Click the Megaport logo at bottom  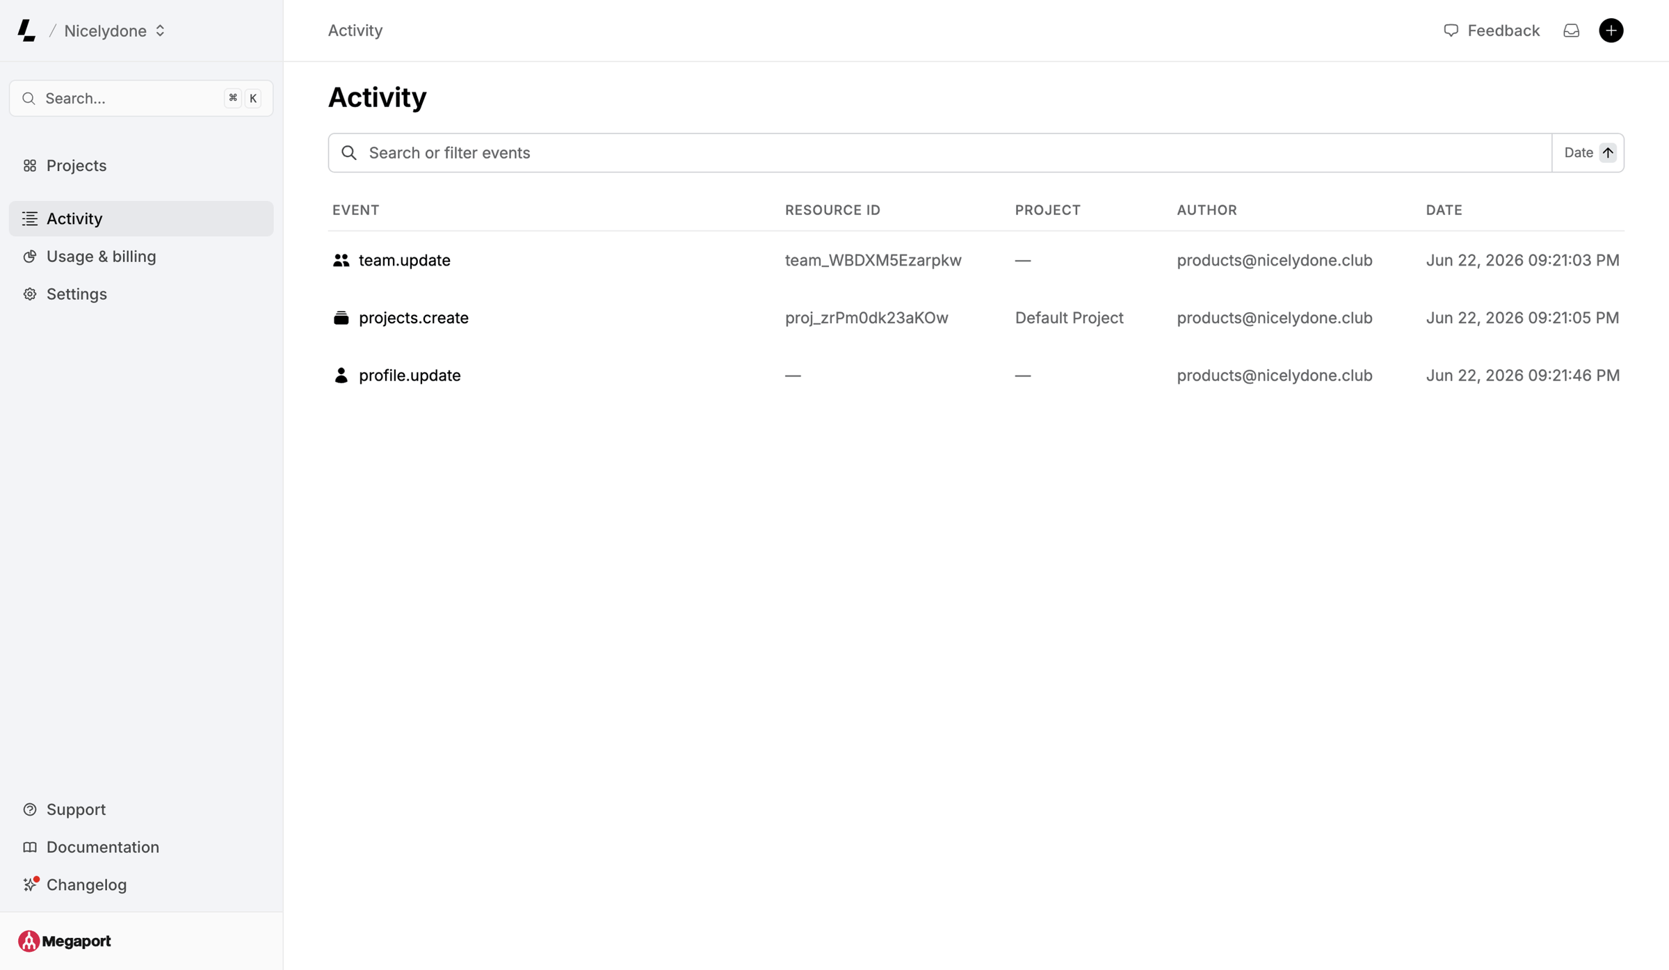click(65, 941)
